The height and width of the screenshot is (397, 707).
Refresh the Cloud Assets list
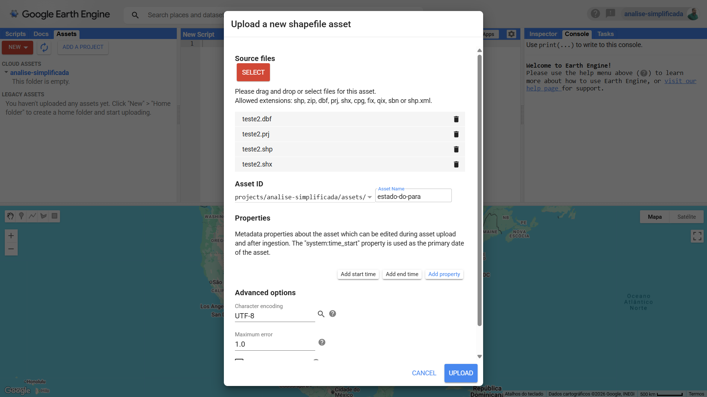point(44,47)
